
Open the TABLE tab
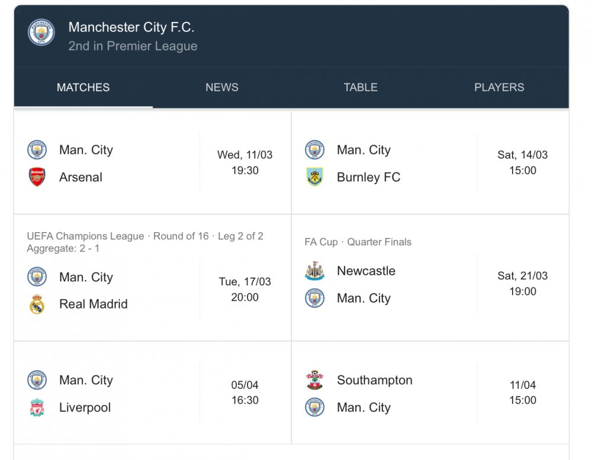[361, 88]
